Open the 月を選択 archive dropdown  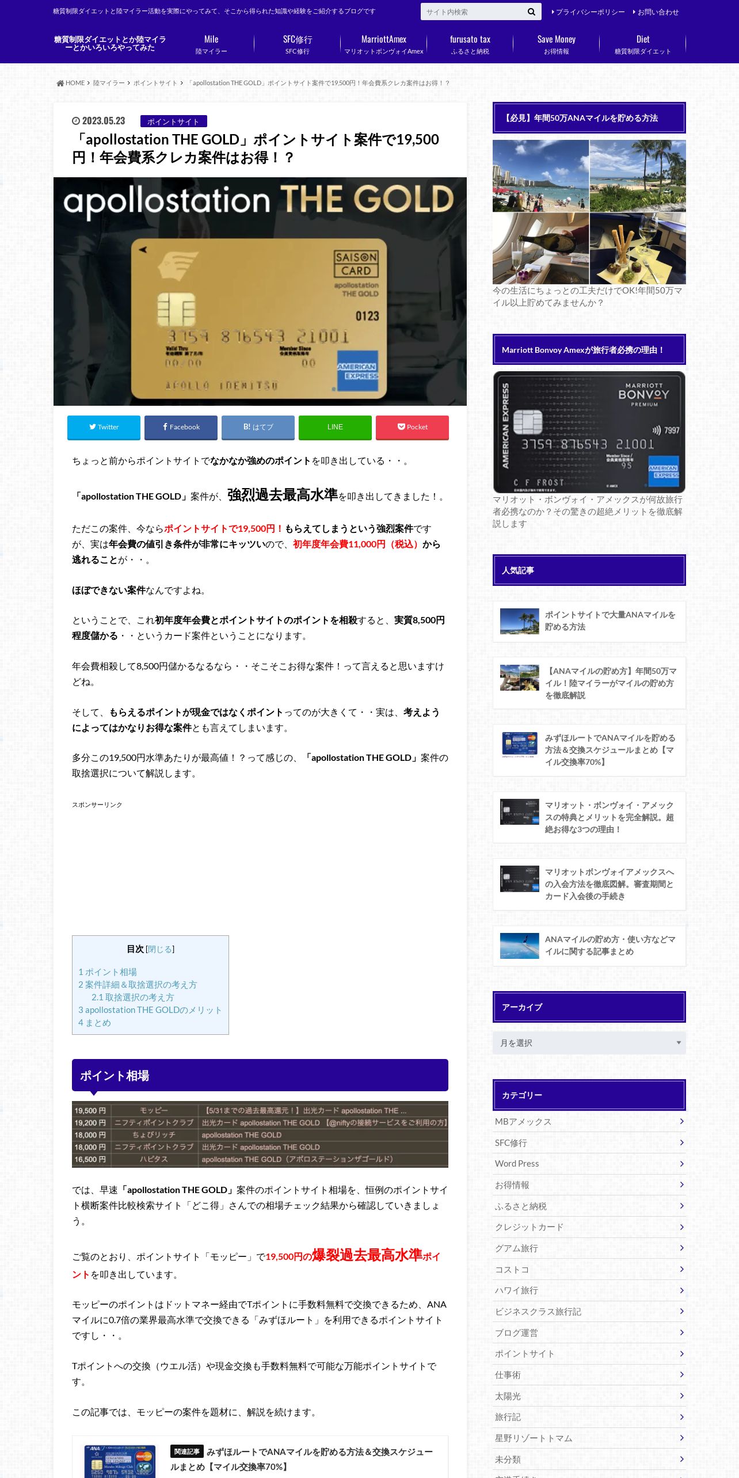(x=589, y=1043)
